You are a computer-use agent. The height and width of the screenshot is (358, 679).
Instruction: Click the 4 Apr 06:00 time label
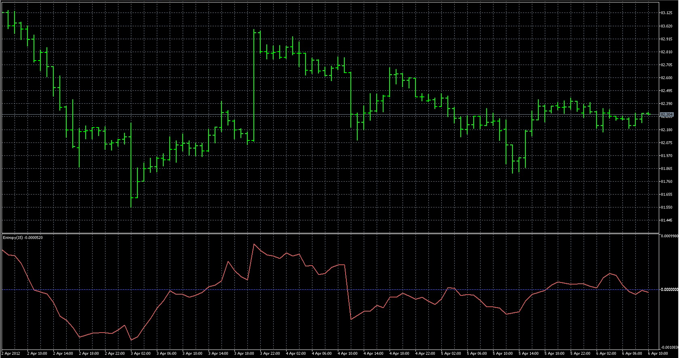(322, 354)
